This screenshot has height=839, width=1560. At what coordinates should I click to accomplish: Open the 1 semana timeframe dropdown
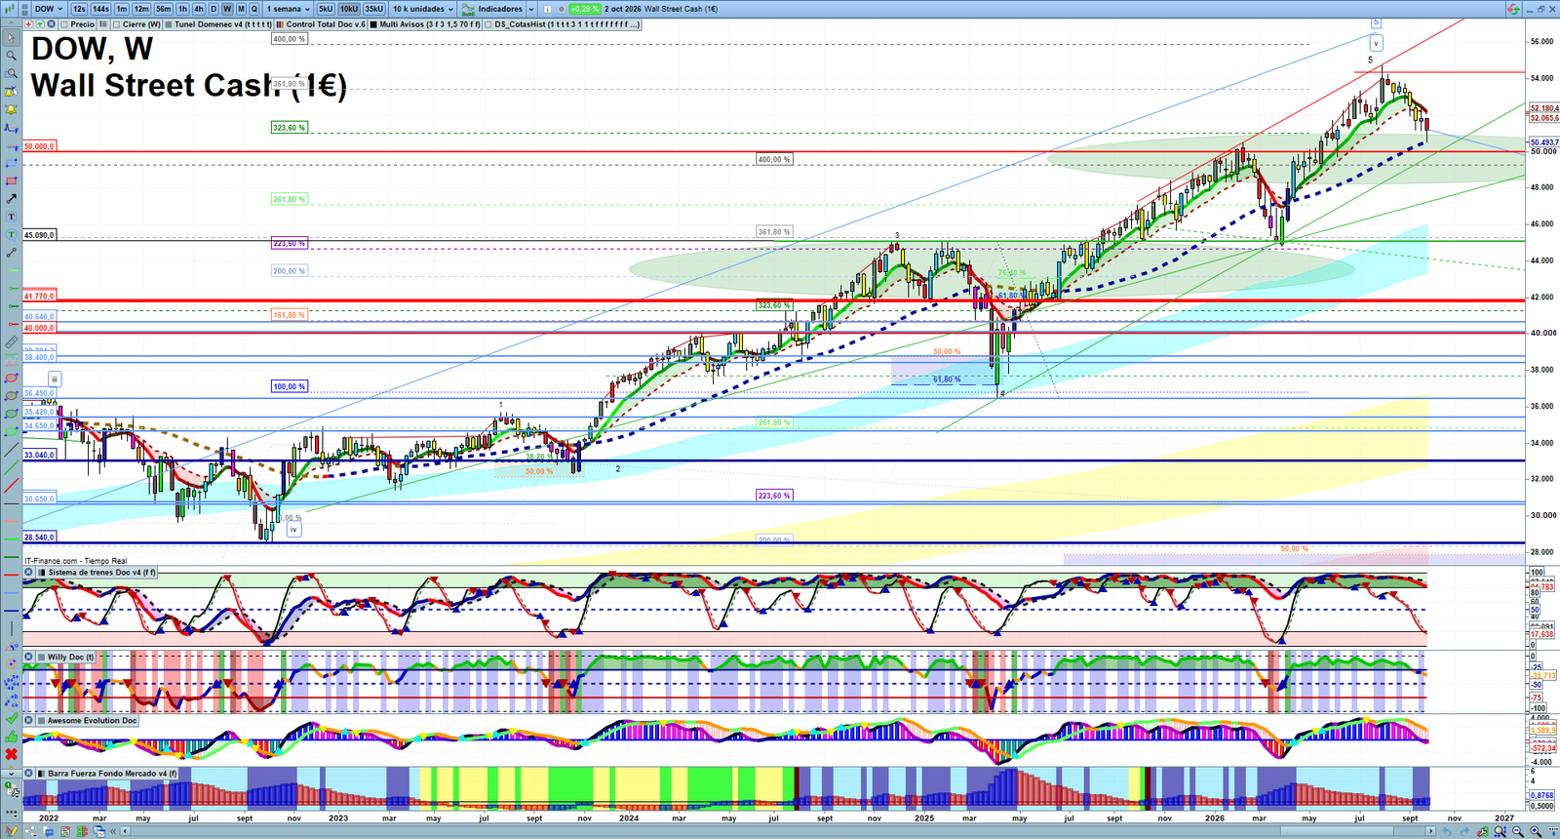coord(289,9)
